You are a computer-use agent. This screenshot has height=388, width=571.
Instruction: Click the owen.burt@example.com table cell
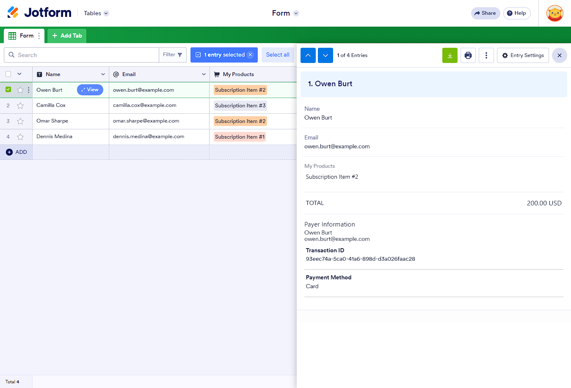pyautogui.click(x=159, y=90)
